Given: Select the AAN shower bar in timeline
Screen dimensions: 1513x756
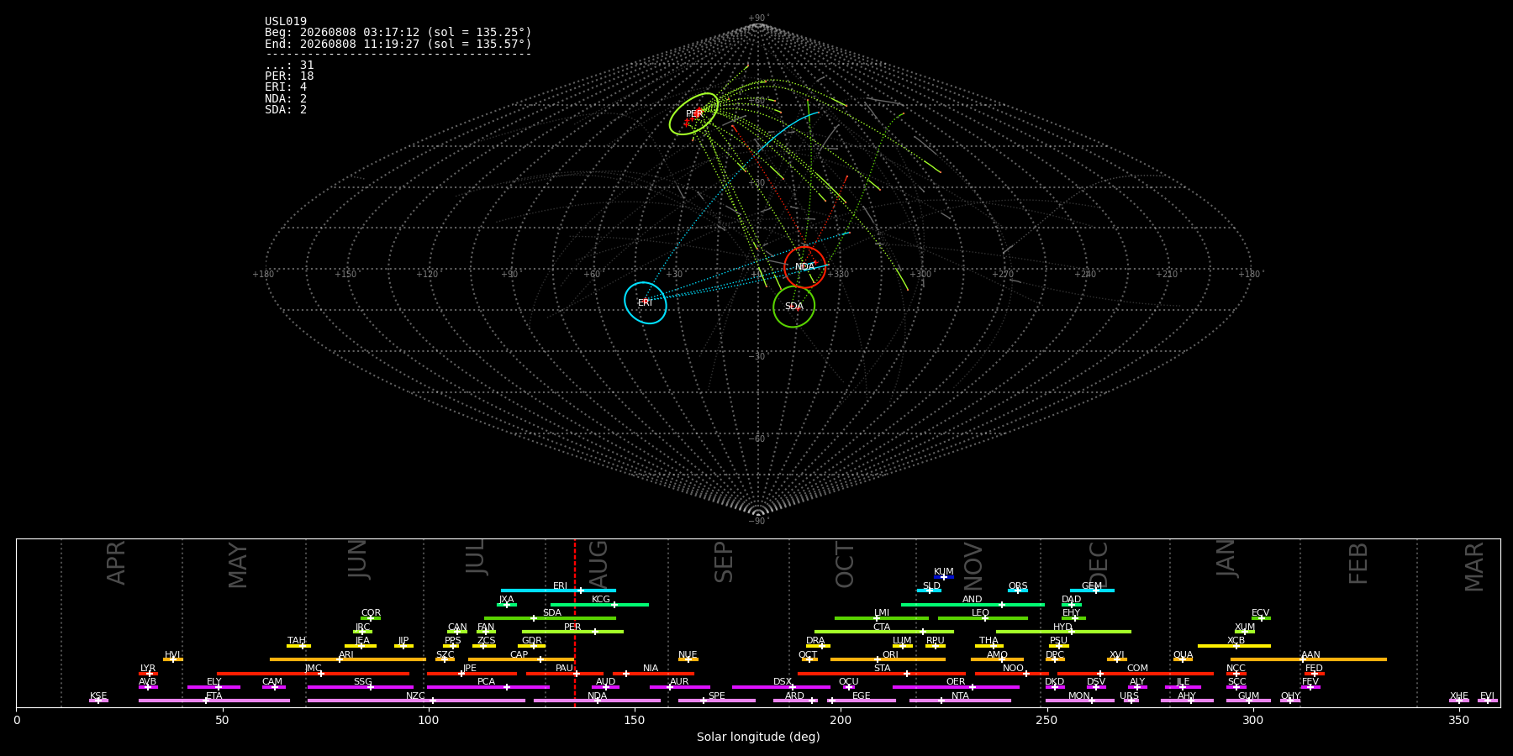Looking at the screenshot, I should pyautogui.click(x=1309, y=659).
